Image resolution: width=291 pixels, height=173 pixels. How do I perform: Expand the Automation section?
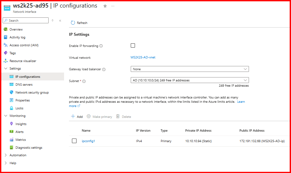[x=6, y=155]
